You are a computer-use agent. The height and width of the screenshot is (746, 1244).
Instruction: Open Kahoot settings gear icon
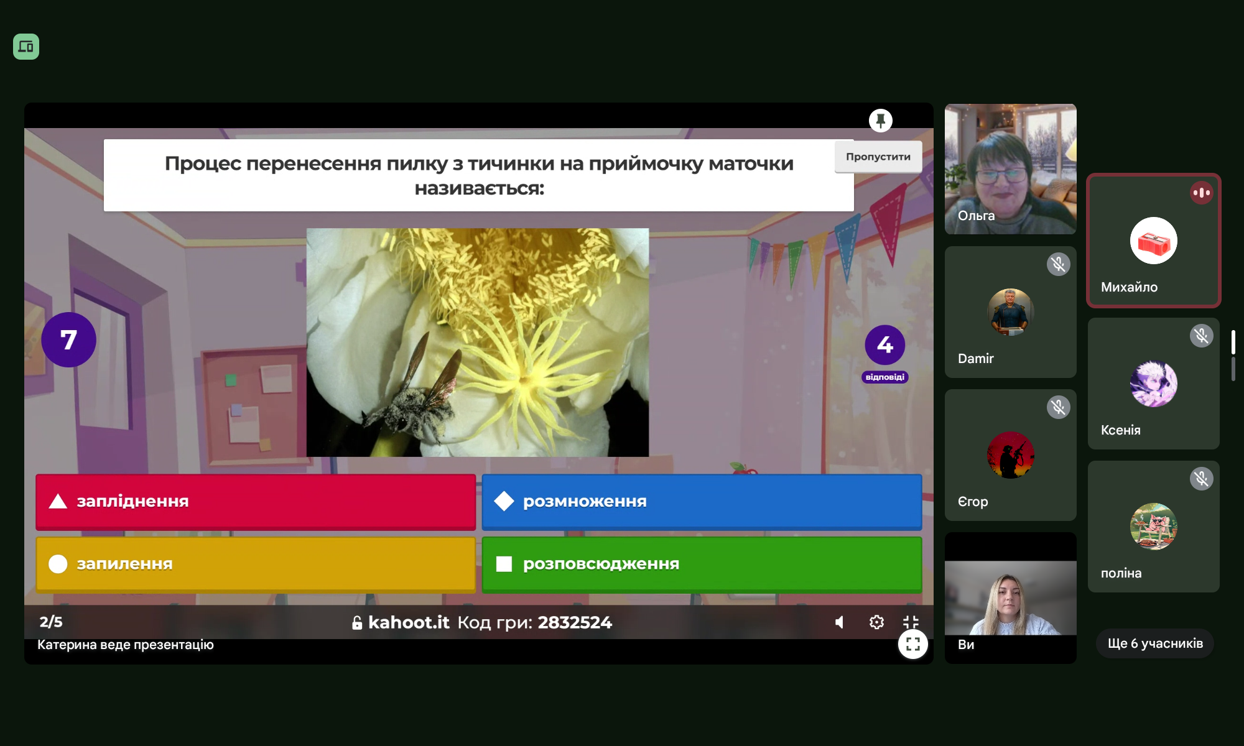876,622
